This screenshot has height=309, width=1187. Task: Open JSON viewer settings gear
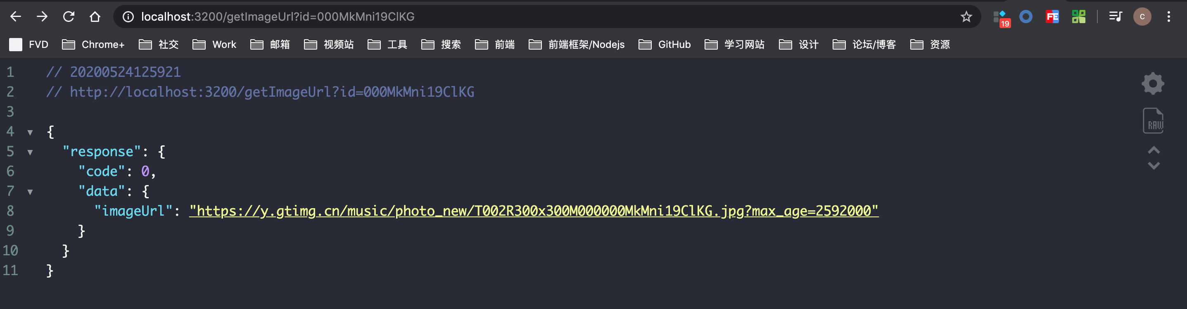tap(1153, 83)
